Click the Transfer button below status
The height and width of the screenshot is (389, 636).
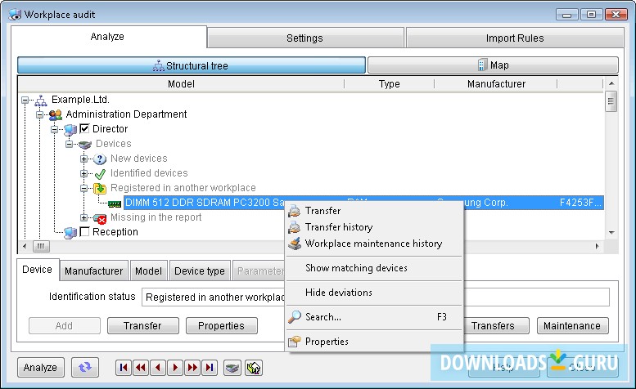click(142, 326)
